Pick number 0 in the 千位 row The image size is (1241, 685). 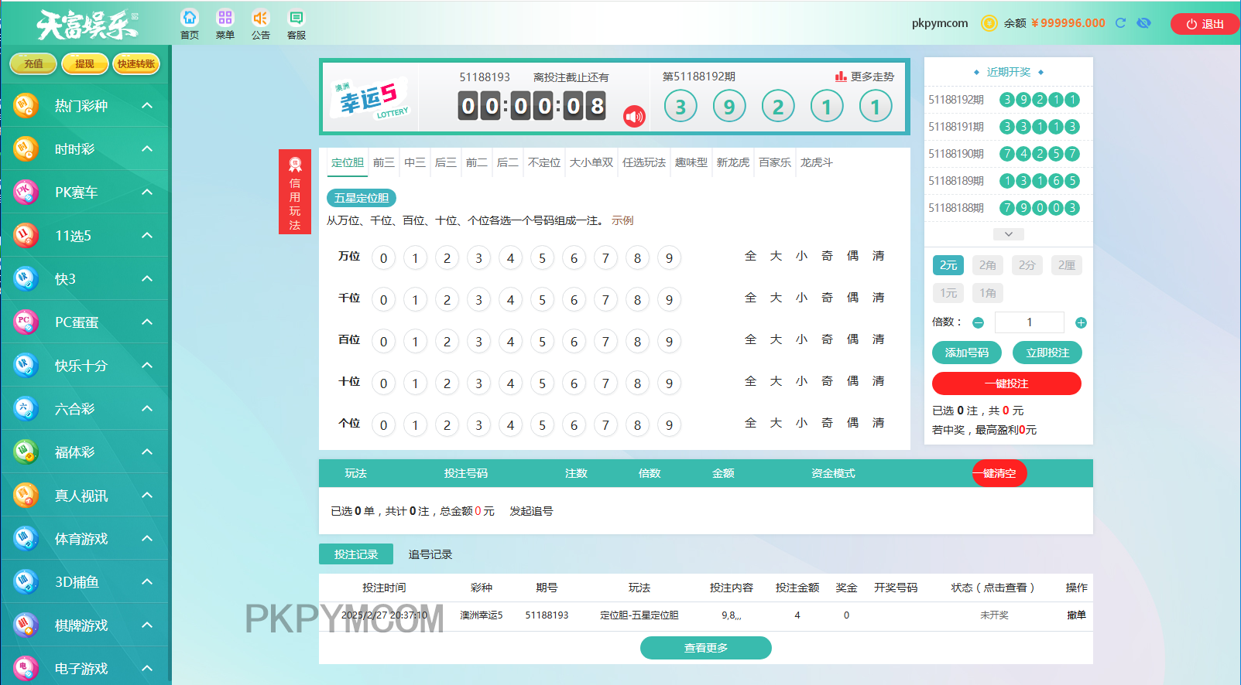coord(383,300)
